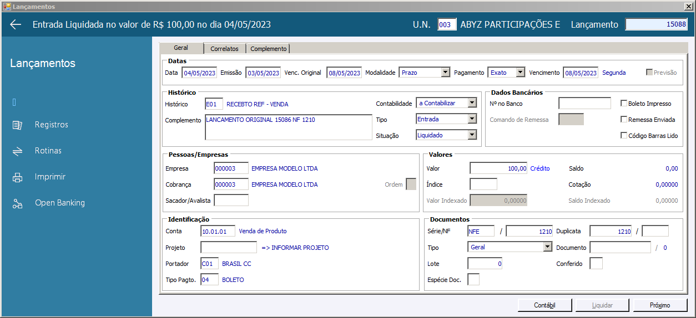Screen dimensions: 696x318
Task: Click the Contábil button
Action: 545,305
